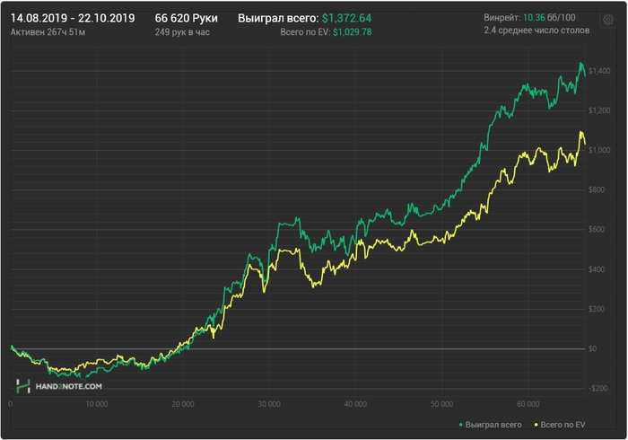Click the $1,400 value axis label
The width and height of the screenshot is (628, 440).
[598, 70]
